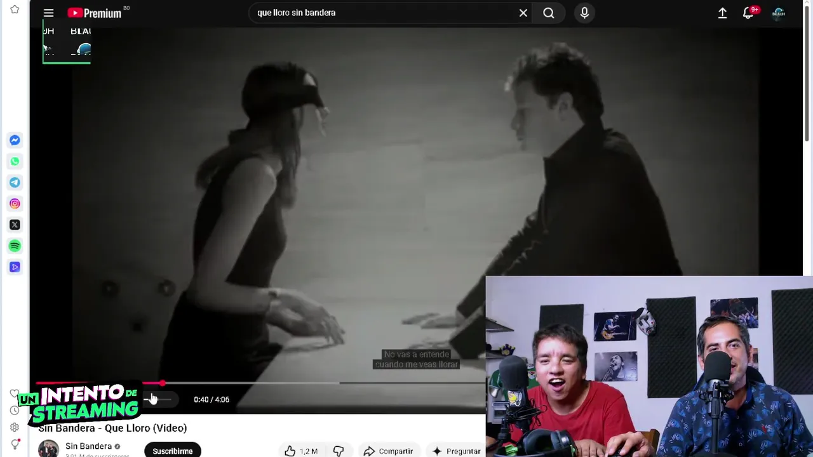The height and width of the screenshot is (457, 813).
Task: Adjust the video volume slider
Action: (x=158, y=399)
